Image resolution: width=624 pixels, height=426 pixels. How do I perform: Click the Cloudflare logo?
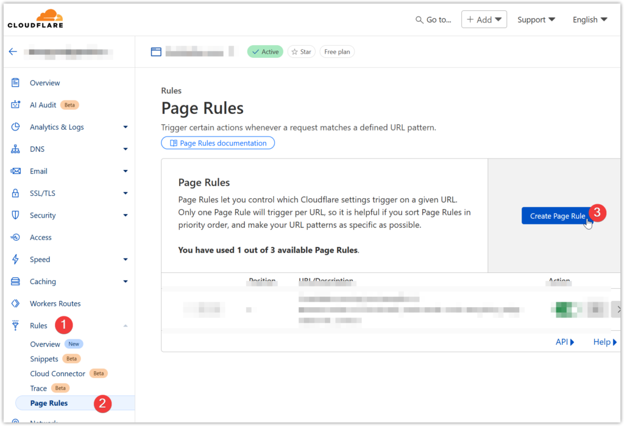tap(35, 19)
